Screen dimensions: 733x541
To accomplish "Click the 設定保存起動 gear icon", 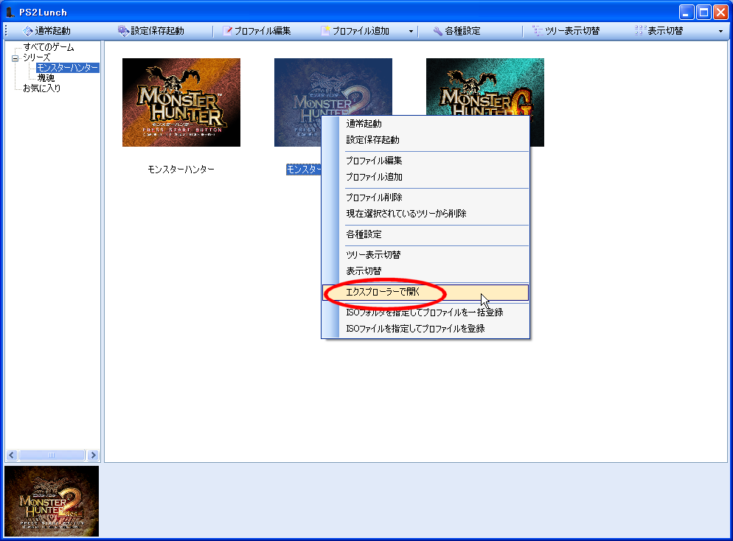I will pyautogui.click(x=123, y=31).
